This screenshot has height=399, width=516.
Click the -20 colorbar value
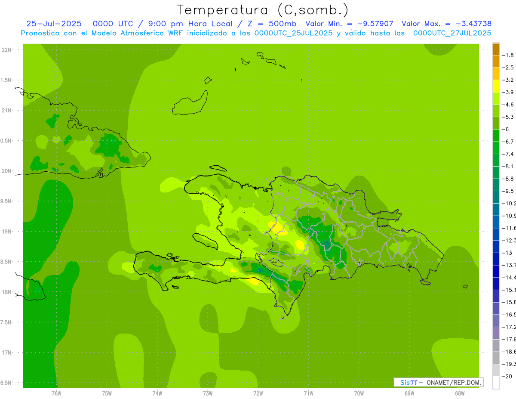(x=507, y=377)
